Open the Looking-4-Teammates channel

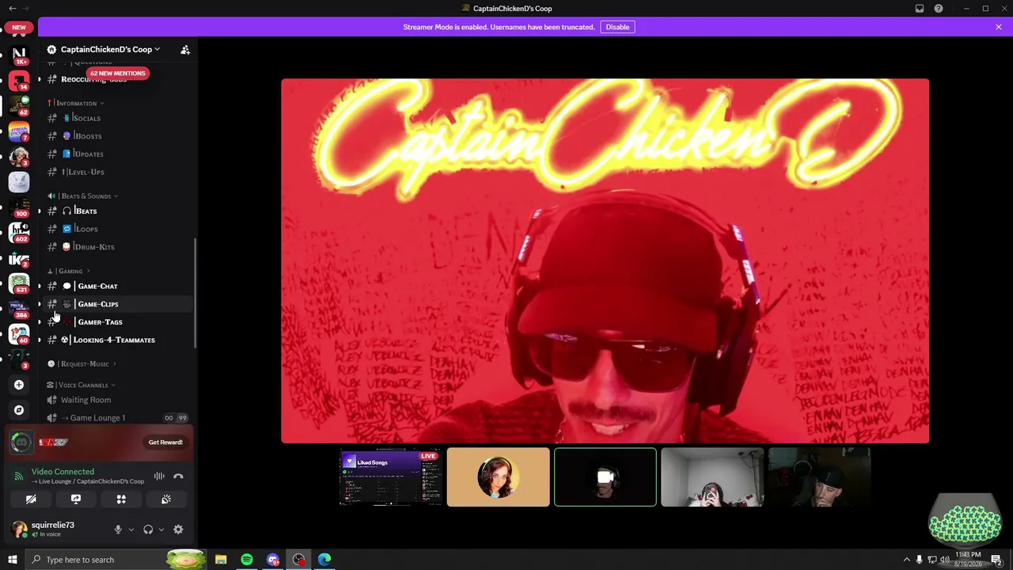click(117, 340)
